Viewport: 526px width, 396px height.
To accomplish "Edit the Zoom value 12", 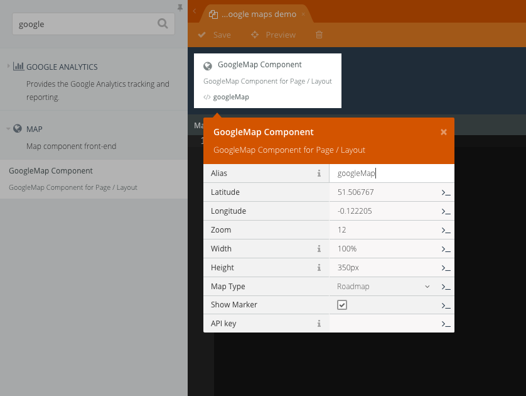I will [385, 229].
